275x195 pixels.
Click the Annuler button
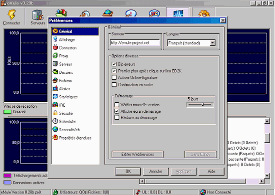pyautogui.click(x=155, y=172)
